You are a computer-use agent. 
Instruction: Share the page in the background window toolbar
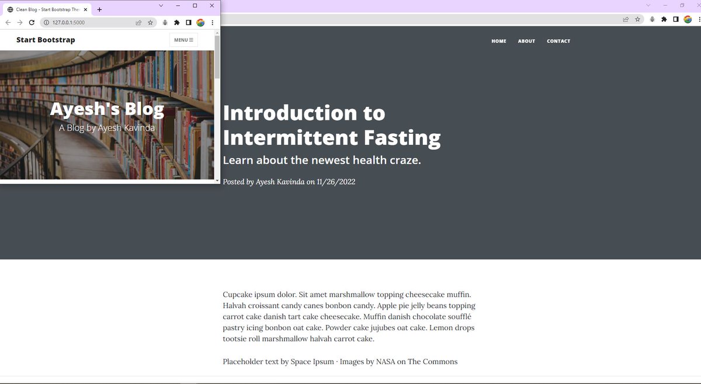(626, 19)
